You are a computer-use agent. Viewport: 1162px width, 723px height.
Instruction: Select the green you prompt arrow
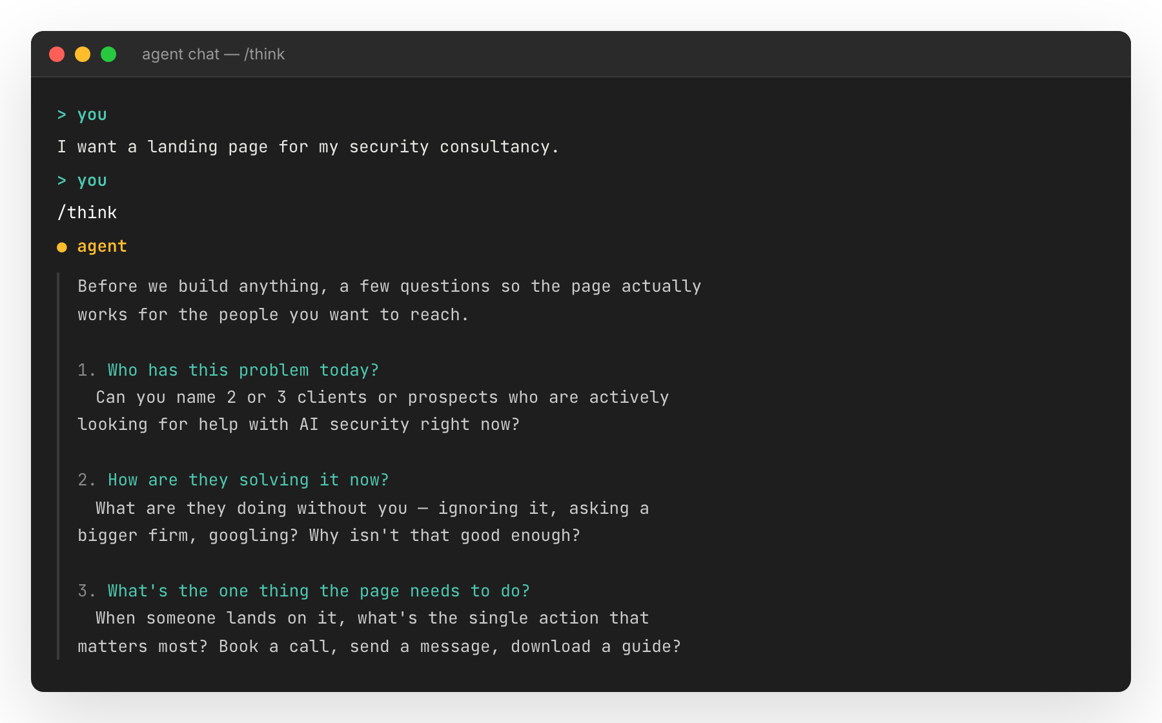coord(62,114)
